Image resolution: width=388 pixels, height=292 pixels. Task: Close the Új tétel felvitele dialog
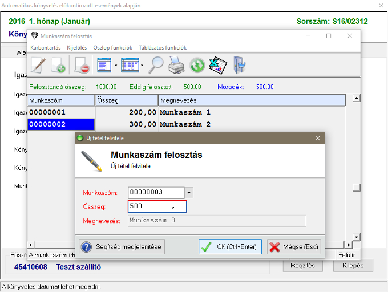318,138
